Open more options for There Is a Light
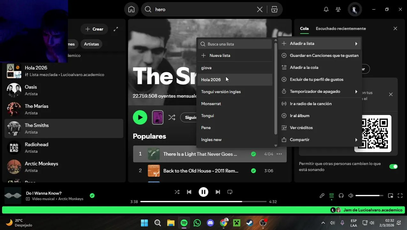 [x=279, y=154]
